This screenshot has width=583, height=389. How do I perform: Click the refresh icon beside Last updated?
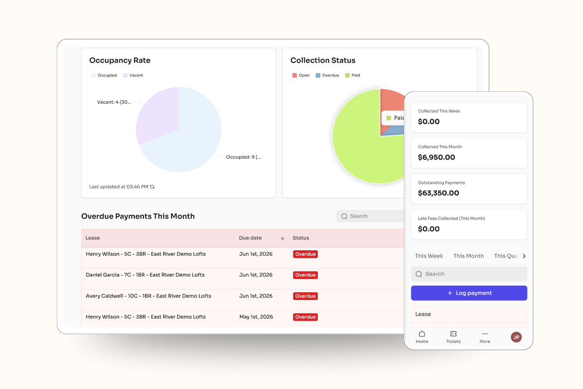[152, 187]
